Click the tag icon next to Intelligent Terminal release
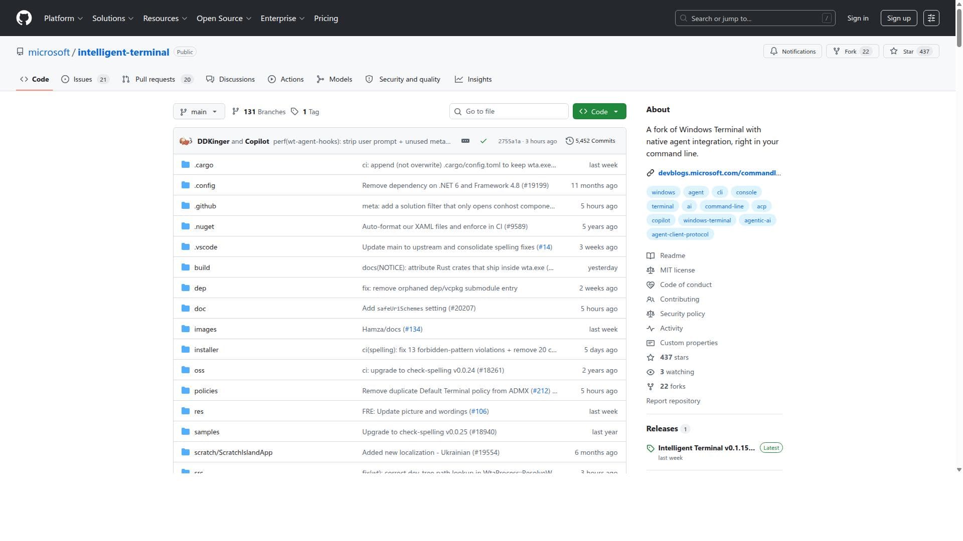 pos(651,448)
